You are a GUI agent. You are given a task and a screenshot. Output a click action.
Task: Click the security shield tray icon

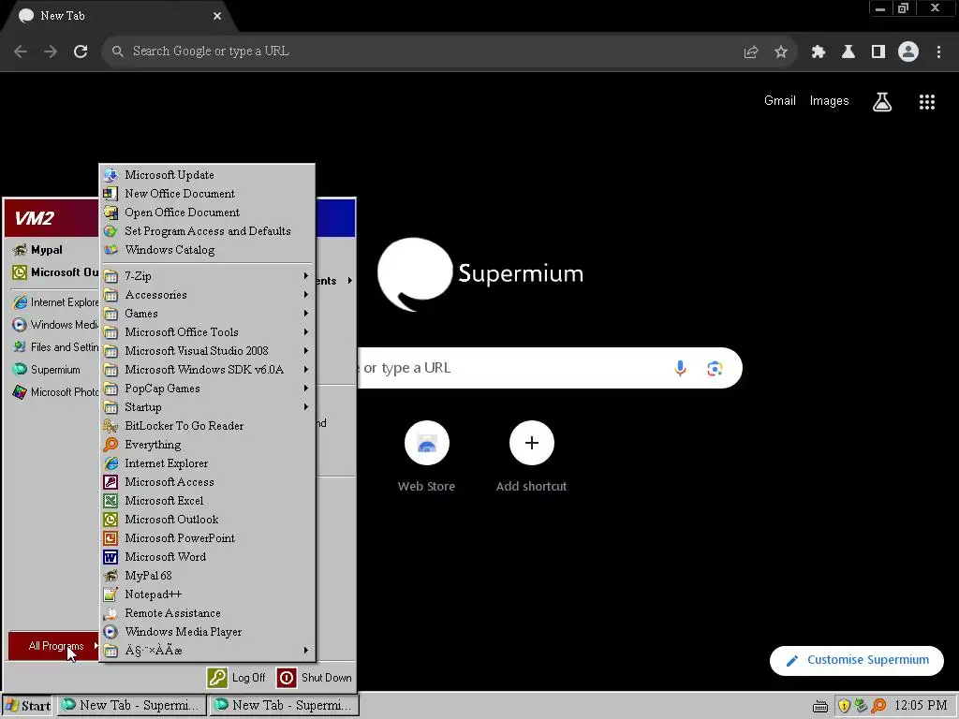(x=844, y=706)
